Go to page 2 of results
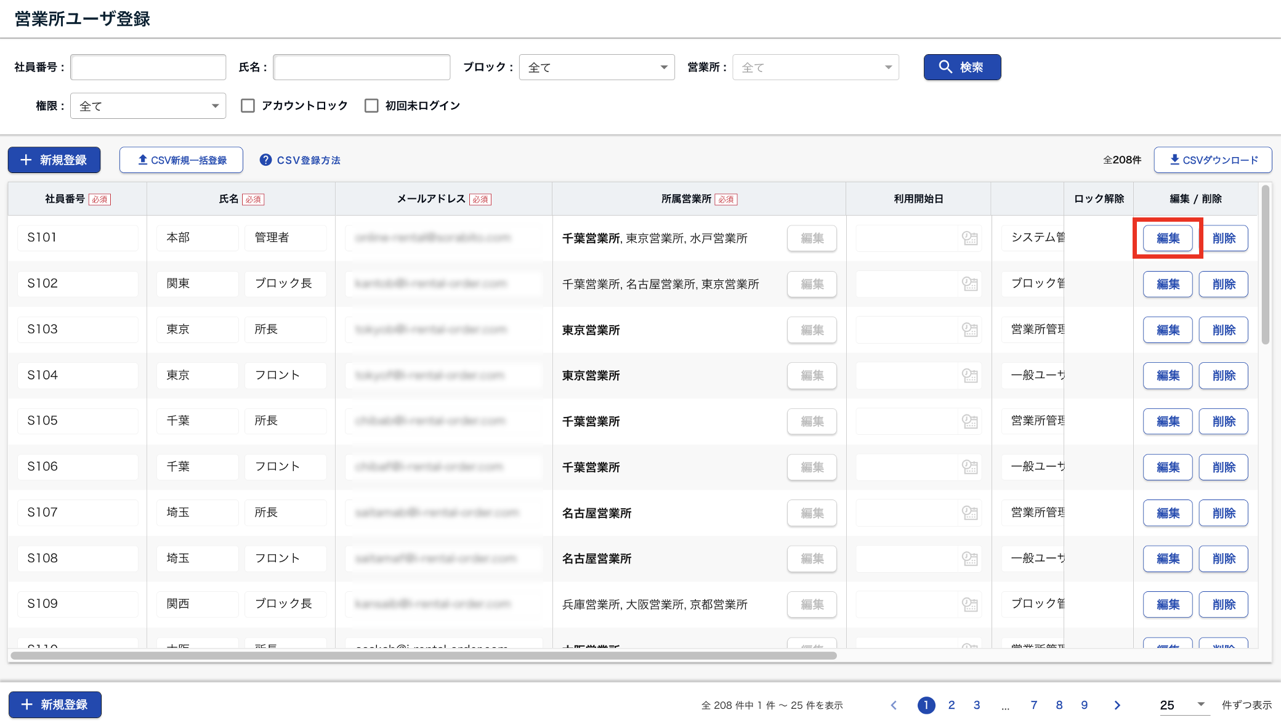Screen dimensions: 1281x728 [952, 705]
